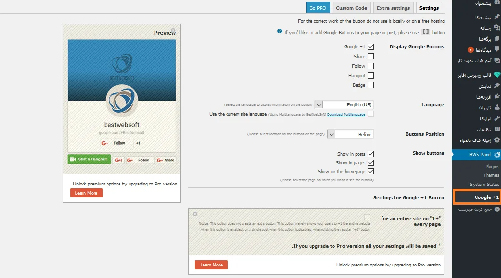Click the diamond icon for قالب وردپرس زفایر
501x278 pixels.
tap(497, 75)
